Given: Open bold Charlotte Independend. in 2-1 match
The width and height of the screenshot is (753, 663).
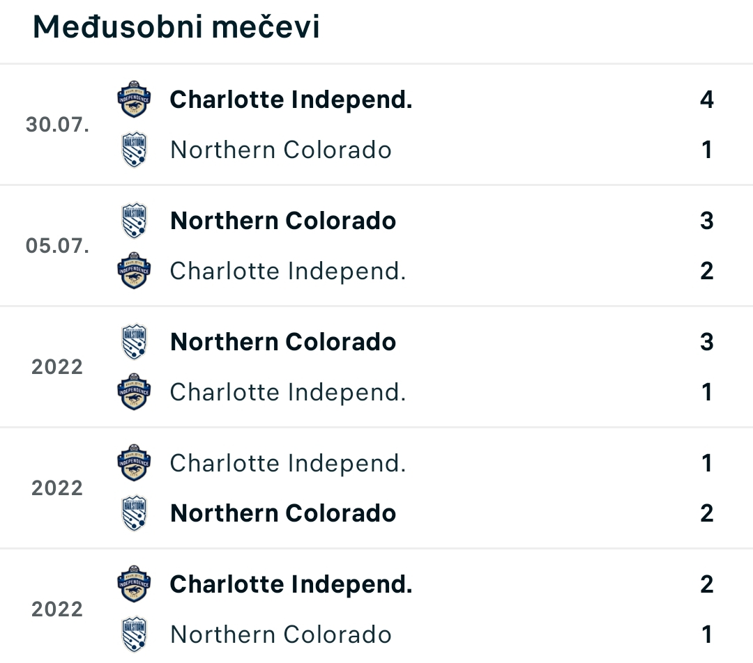Looking at the screenshot, I should (291, 584).
